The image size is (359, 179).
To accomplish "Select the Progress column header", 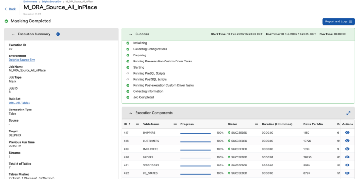I will (187, 124).
